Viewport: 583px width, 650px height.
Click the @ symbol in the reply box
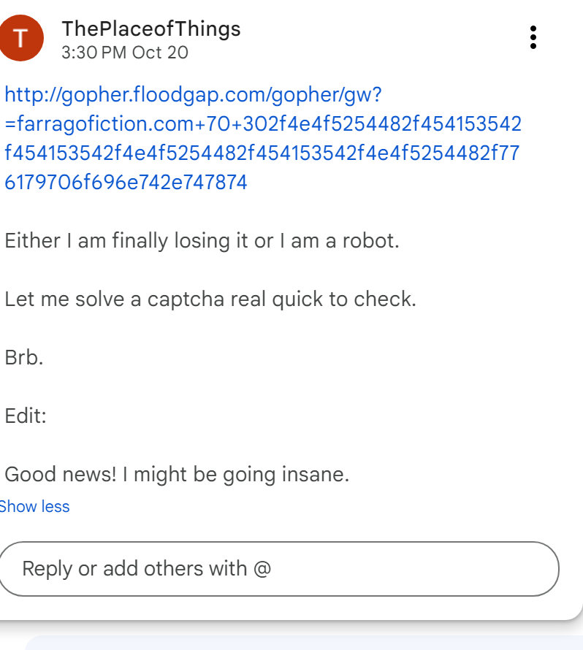(262, 568)
